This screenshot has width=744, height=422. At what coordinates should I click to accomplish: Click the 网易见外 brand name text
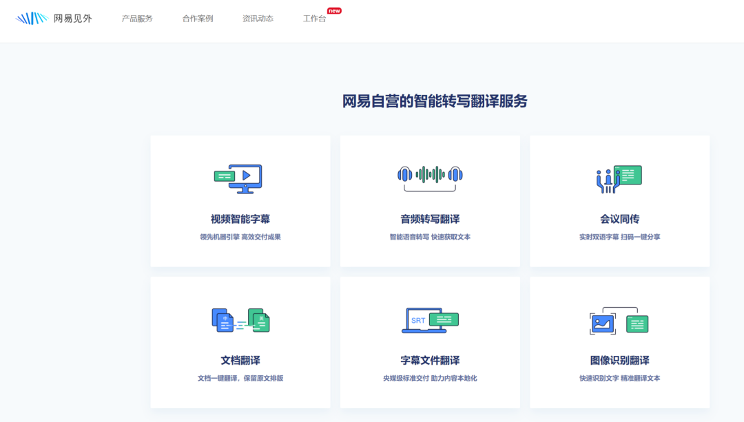73,19
